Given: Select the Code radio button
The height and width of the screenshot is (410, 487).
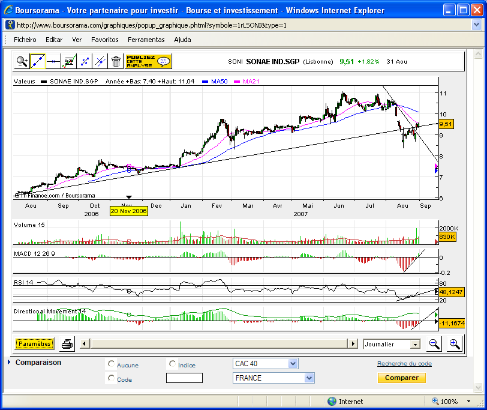Looking at the screenshot, I should point(111,378).
